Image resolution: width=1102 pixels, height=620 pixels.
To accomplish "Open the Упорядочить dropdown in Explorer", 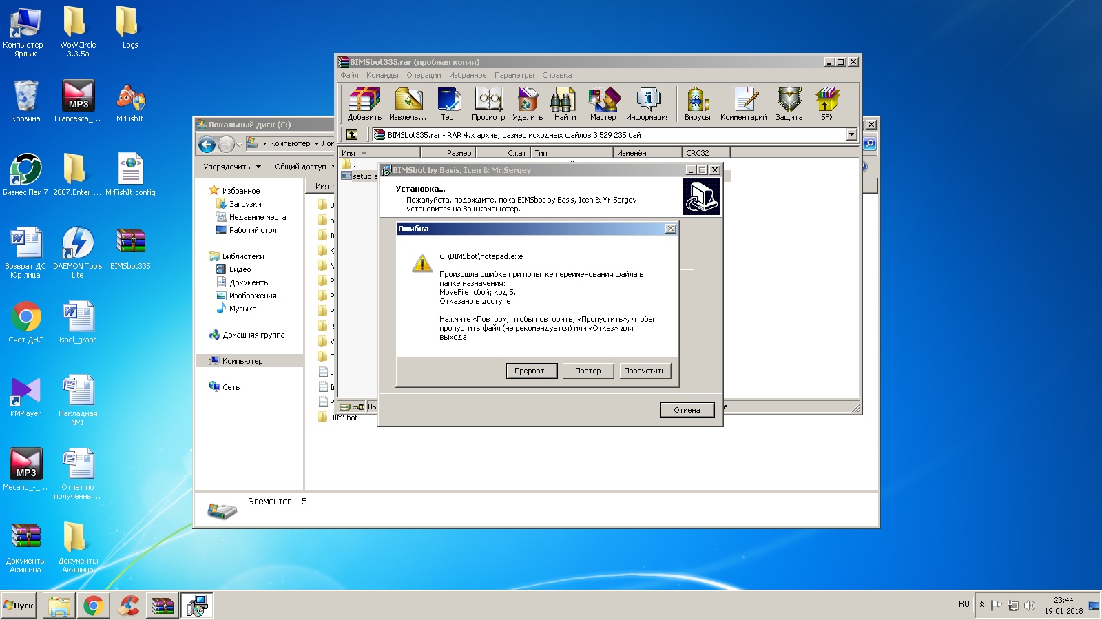I will pyautogui.click(x=232, y=167).
